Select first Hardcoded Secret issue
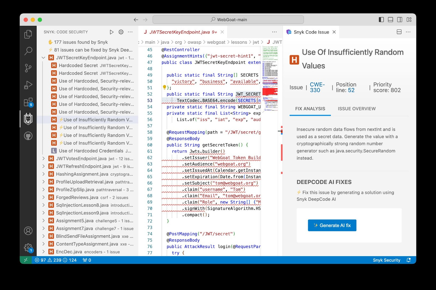Screen dimensions: 436x290 coord(87,65)
